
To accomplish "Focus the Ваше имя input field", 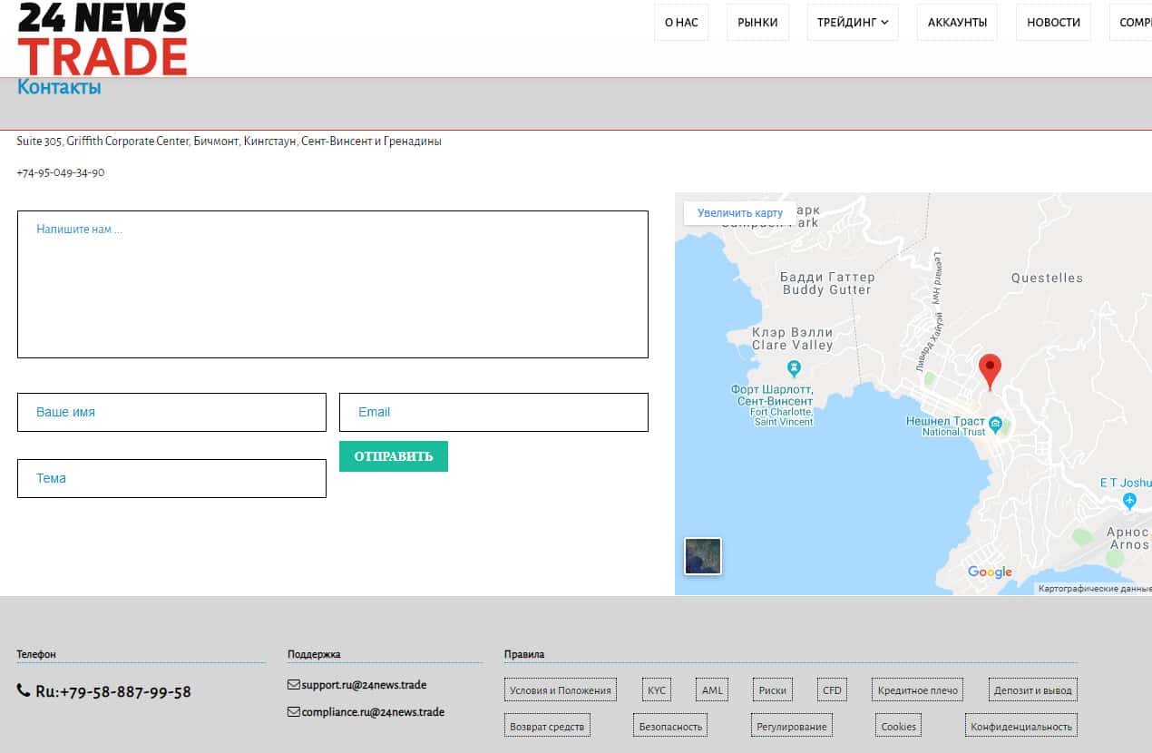I will [x=171, y=412].
